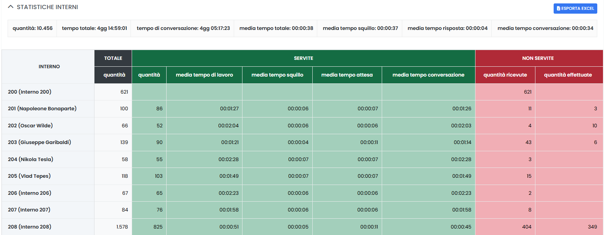Click the media tempo attesa column header
Viewport: 606px width, 235px height.
347,75
